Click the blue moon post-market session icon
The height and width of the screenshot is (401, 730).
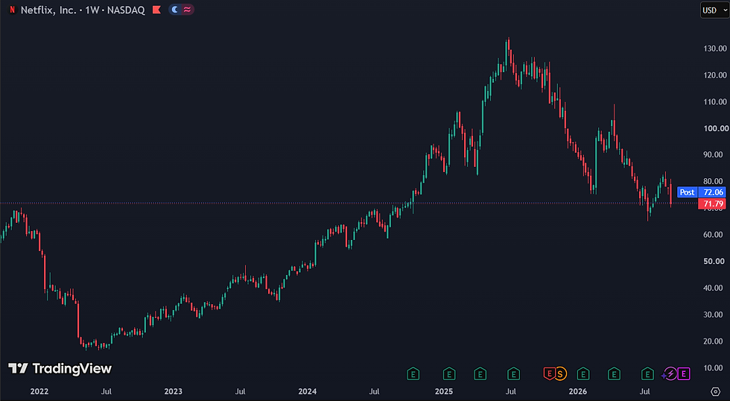tap(174, 10)
